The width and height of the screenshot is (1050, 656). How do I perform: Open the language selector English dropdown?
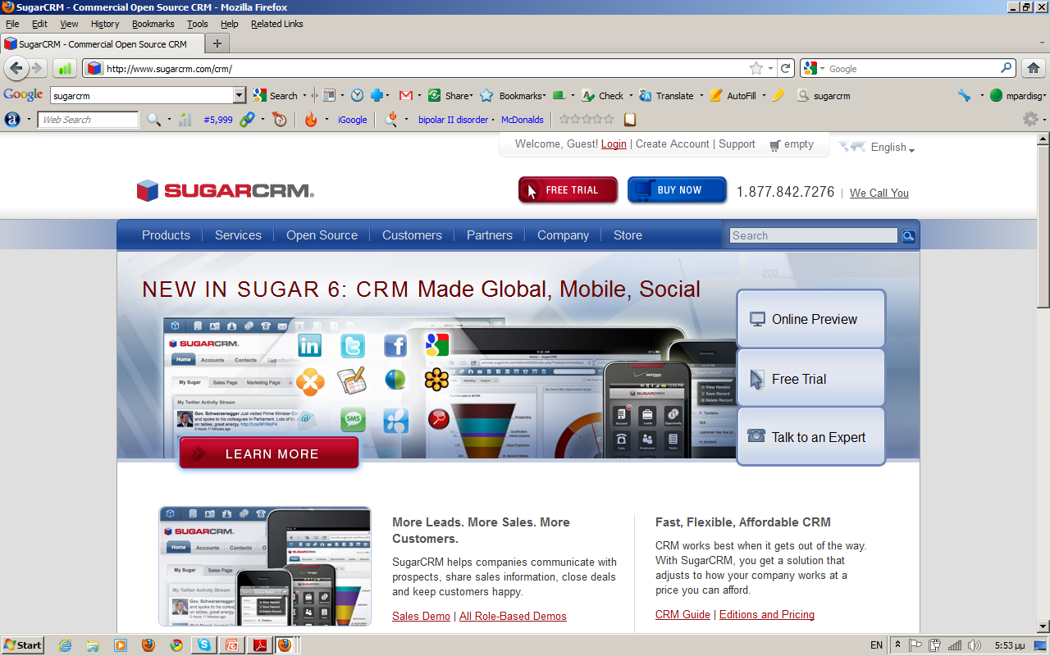(892, 148)
